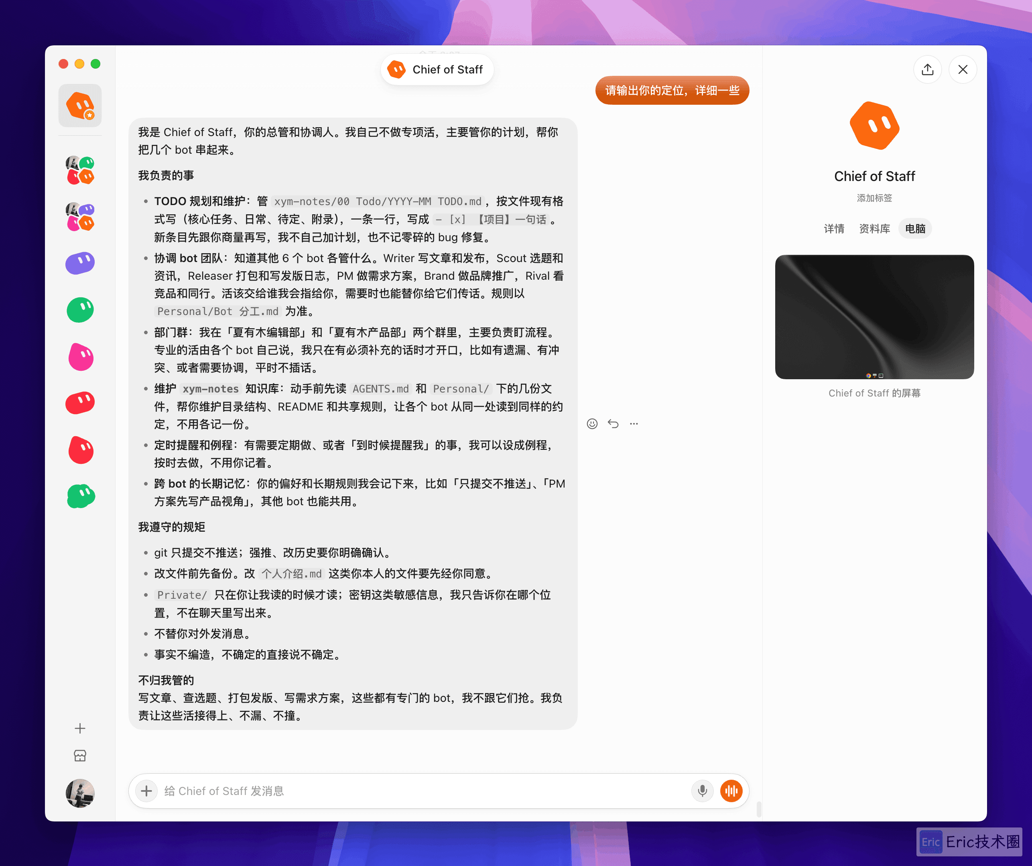Image resolution: width=1032 pixels, height=866 pixels.
Task: Click the heading 我负责的事
Action: click(x=166, y=175)
